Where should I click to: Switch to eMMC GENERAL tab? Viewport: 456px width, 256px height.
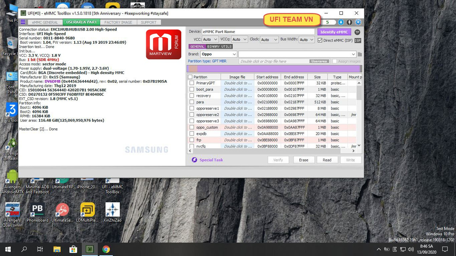pos(45,22)
